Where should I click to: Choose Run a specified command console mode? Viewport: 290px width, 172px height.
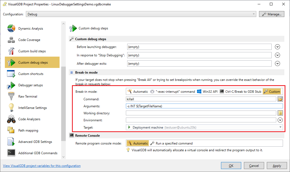tap(171, 143)
